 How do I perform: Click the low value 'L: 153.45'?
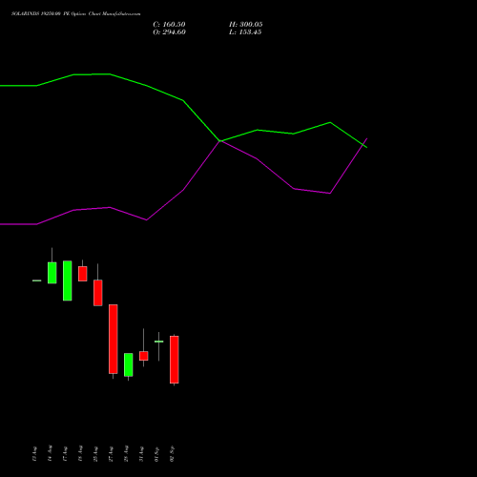[245, 32]
